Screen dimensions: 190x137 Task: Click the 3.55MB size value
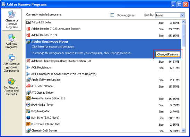[x=175, y=105]
